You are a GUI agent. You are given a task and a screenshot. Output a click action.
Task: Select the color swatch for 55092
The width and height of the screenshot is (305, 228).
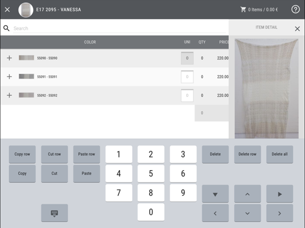click(x=27, y=95)
